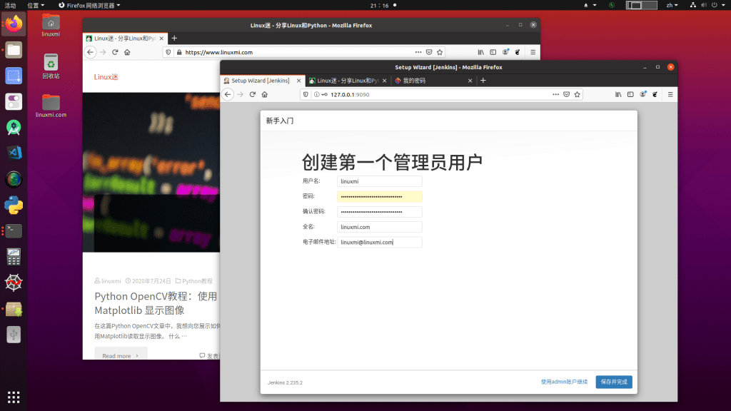Image resolution: width=731 pixels, height=411 pixels.
Task: Open the Calculator from the dock
Action: pyautogui.click(x=14, y=257)
